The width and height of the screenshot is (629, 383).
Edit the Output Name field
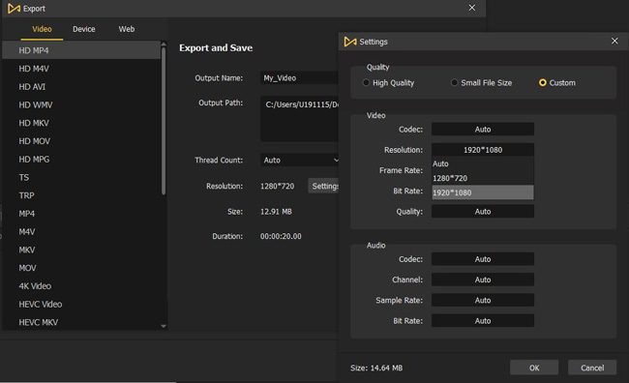[x=300, y=77]
